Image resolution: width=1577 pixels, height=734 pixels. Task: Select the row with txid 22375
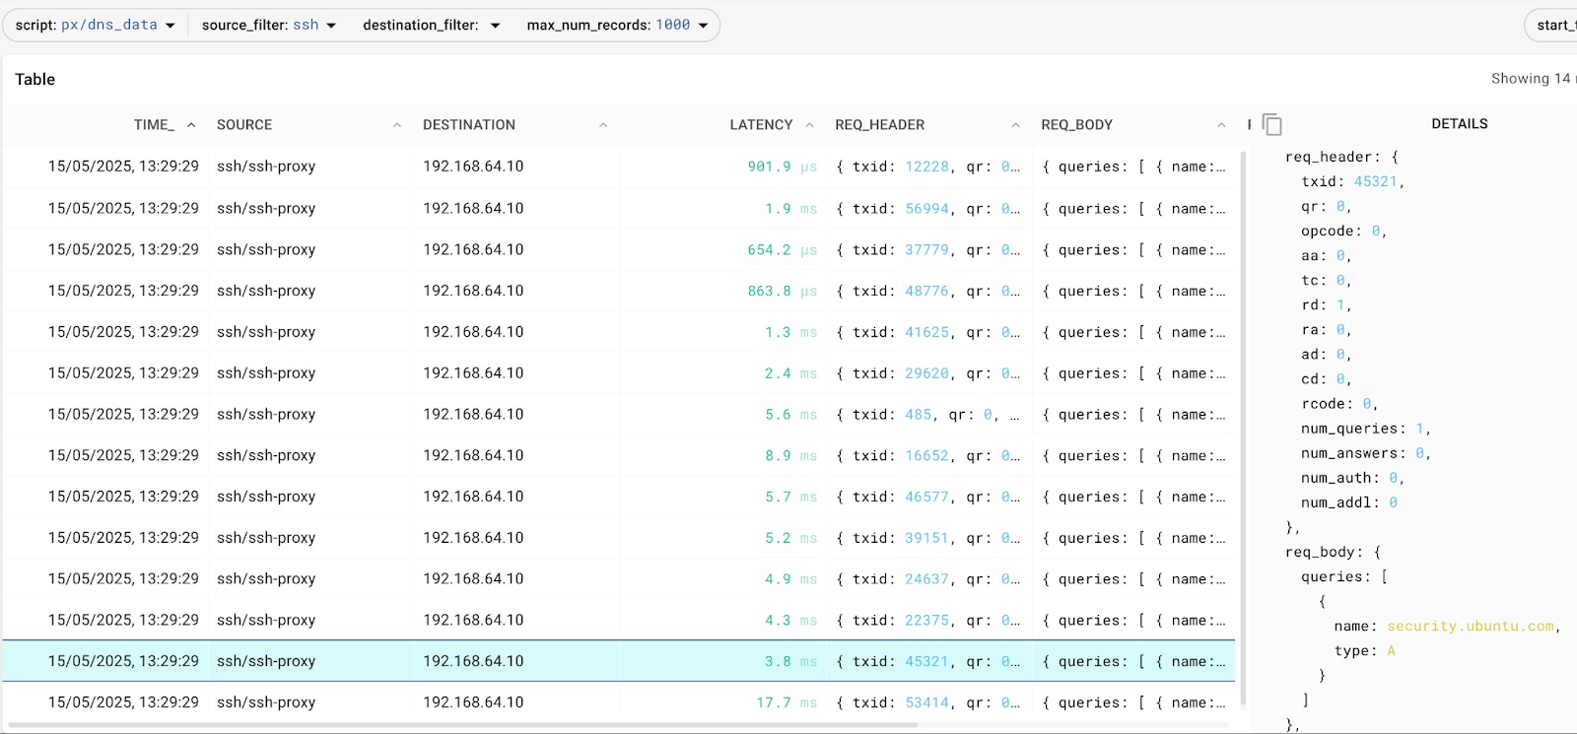point(618,621)
